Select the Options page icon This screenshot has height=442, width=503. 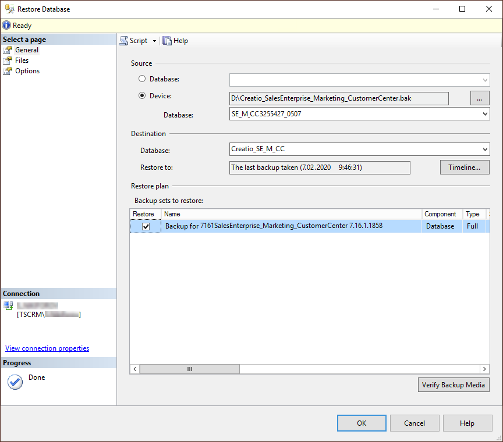tap(8, 71)
